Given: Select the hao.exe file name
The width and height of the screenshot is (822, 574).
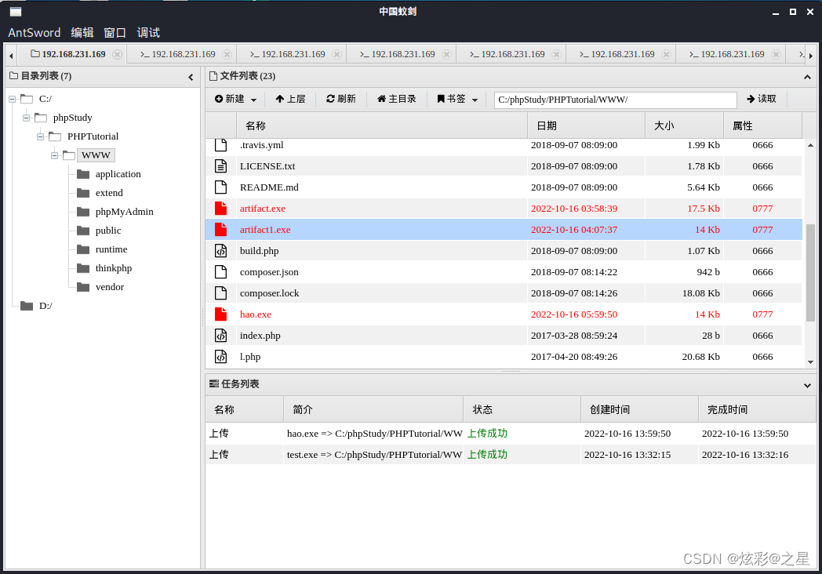Looking at the screenshot, I should (255, 314).
